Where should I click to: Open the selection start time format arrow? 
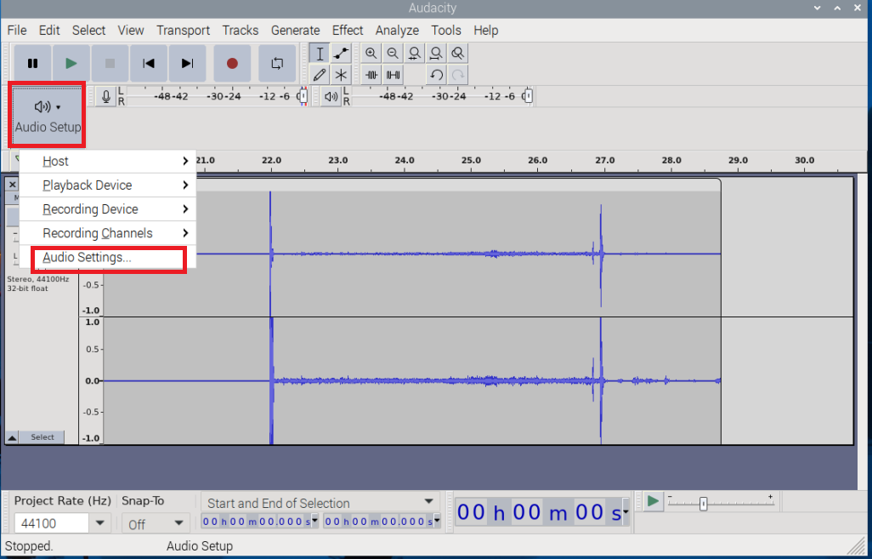pyautogui.click(x=314, y=522)
